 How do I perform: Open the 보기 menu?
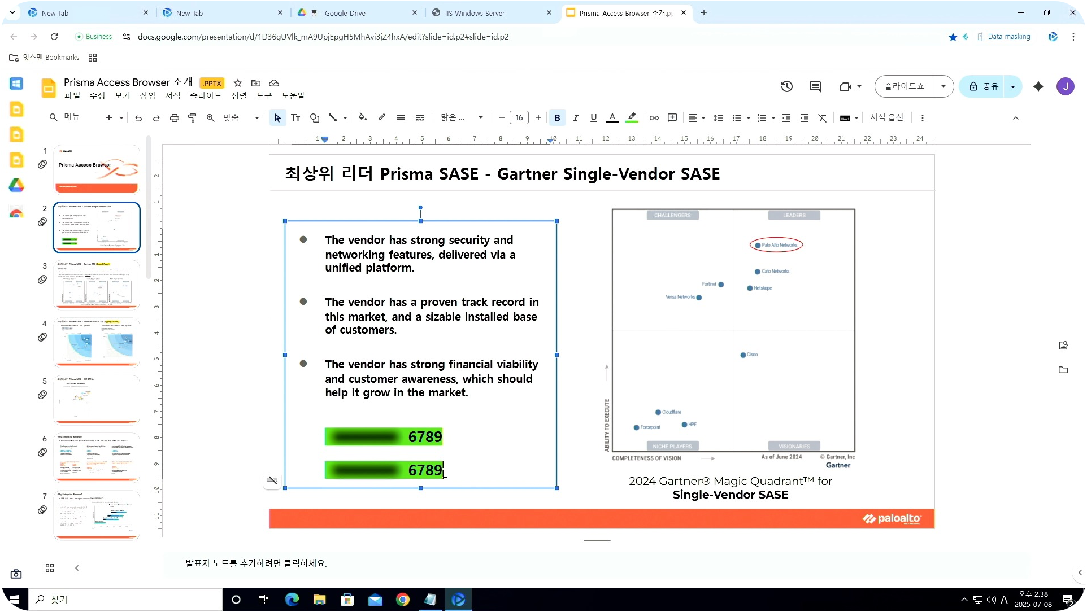click(123, 96)
